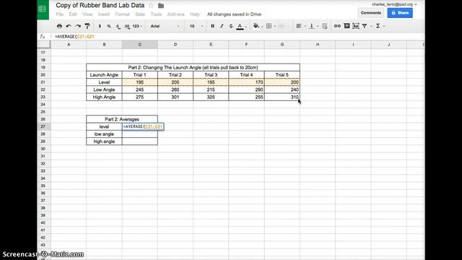462x260 pixels.
Task: Click the Google Sheets home icon
Action: tap(43, 9)
